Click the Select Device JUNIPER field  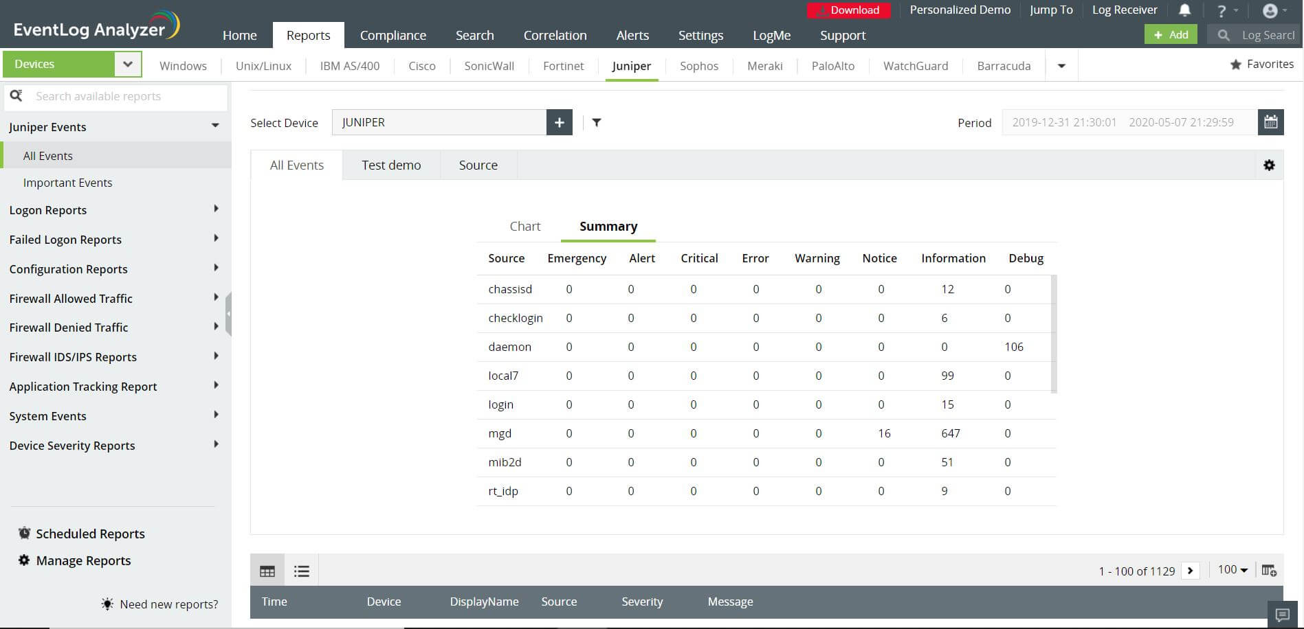pyautogui.click(x=439, y=122)
